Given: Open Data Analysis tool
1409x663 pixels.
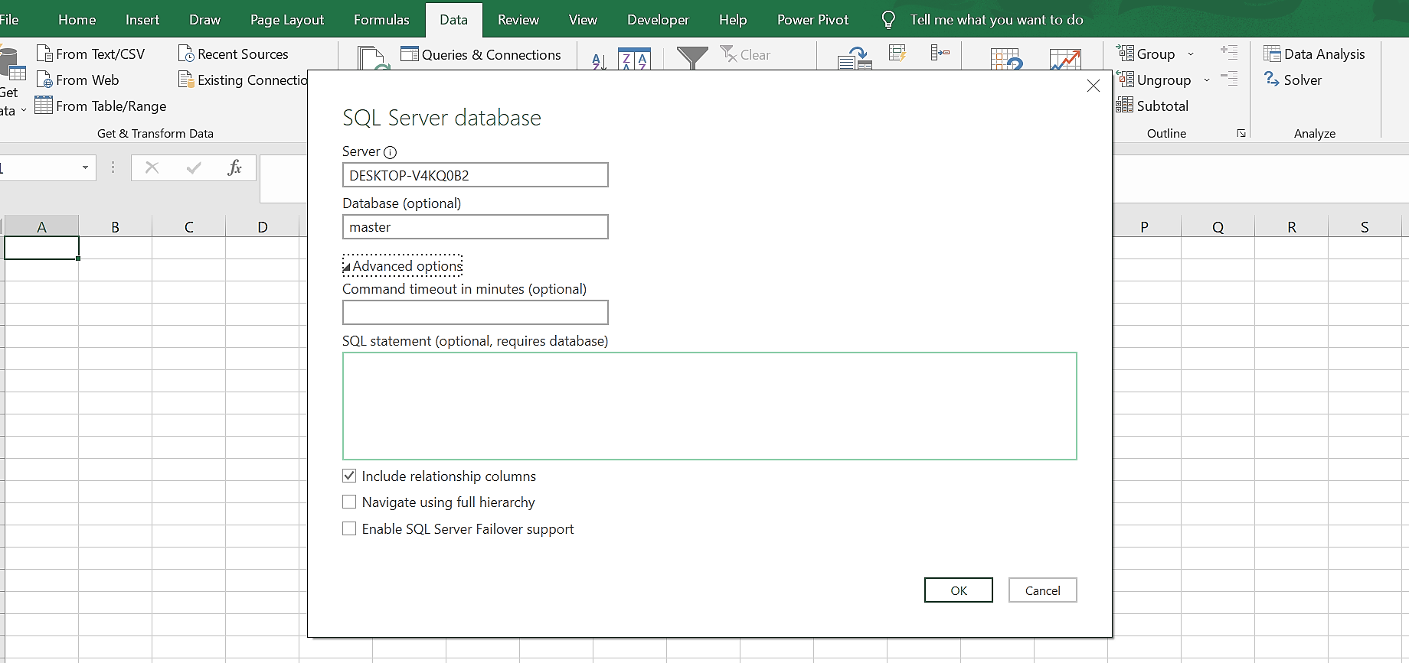Looking at the screenshot, I should point(1314,54).
